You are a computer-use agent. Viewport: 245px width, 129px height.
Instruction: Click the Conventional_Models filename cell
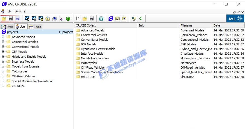tap(194, 40)
